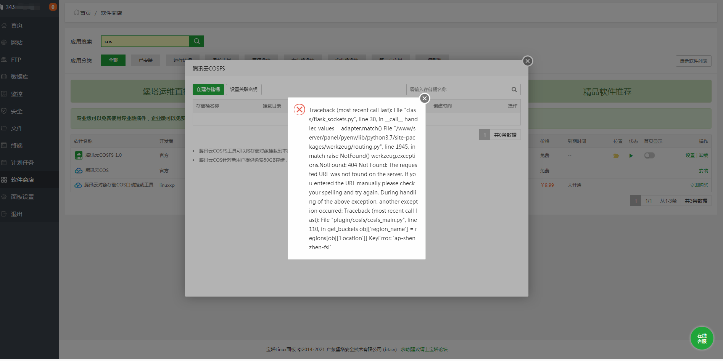Click 腾讯云COS cloud icon
The image size is (723, 361).
tap(79, 170)
